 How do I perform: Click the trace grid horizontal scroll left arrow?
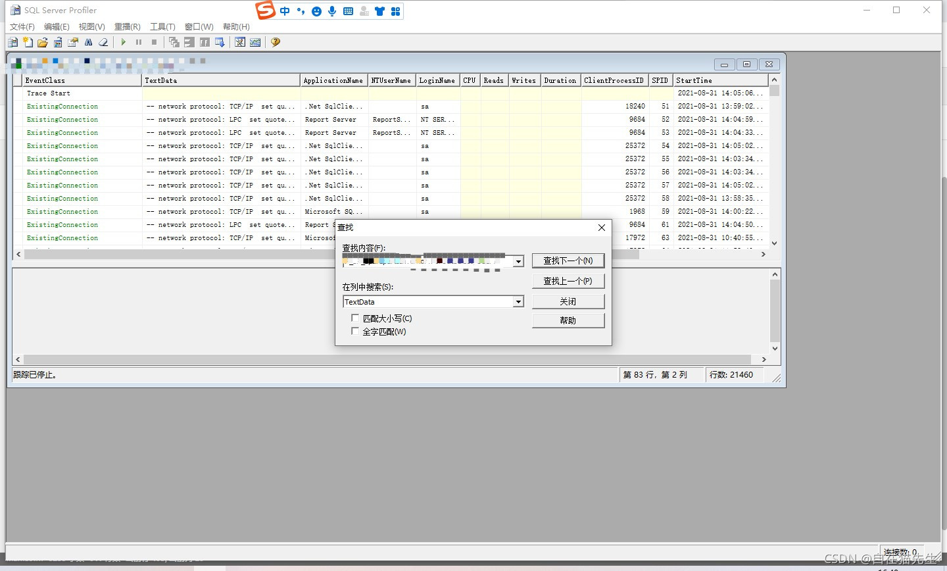pyautogui.click(x=18, y=254)
